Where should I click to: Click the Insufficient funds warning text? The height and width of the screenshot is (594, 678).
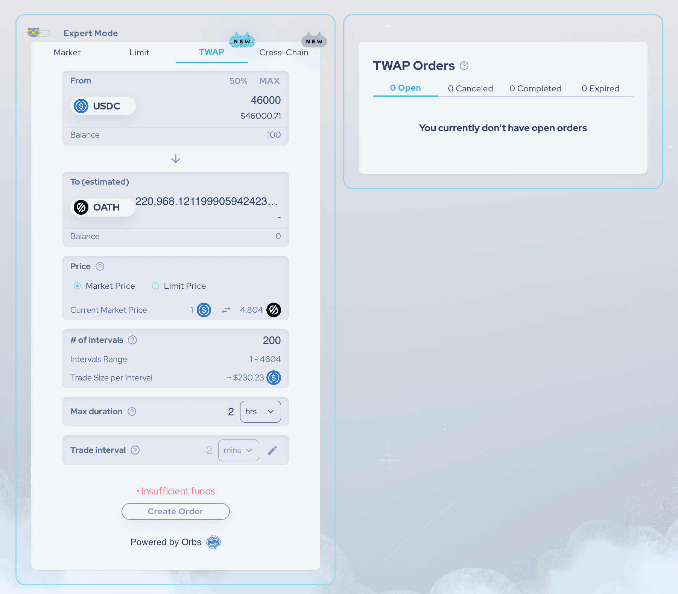coord(176,491)
